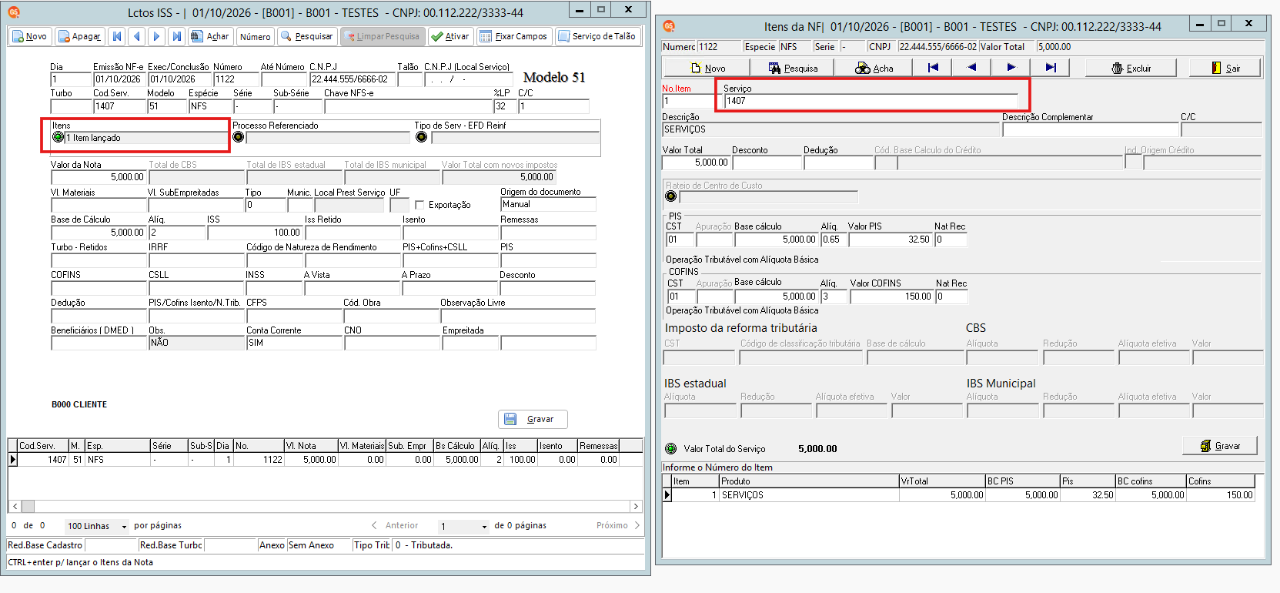This screenshot has width=1280, height=593.
Task: Click the Itens round indicator button
Action: point(58,137)
